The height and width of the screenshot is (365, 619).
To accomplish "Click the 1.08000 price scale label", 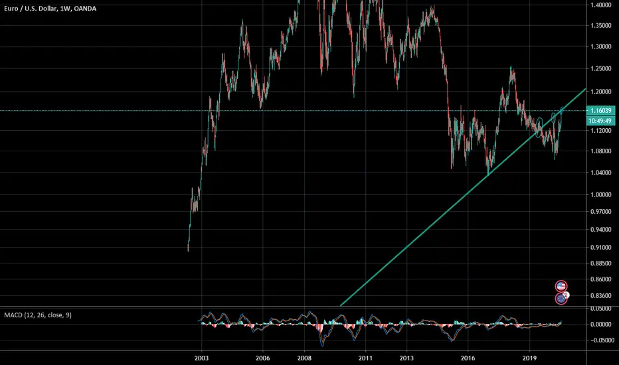I will click(601, 151).
